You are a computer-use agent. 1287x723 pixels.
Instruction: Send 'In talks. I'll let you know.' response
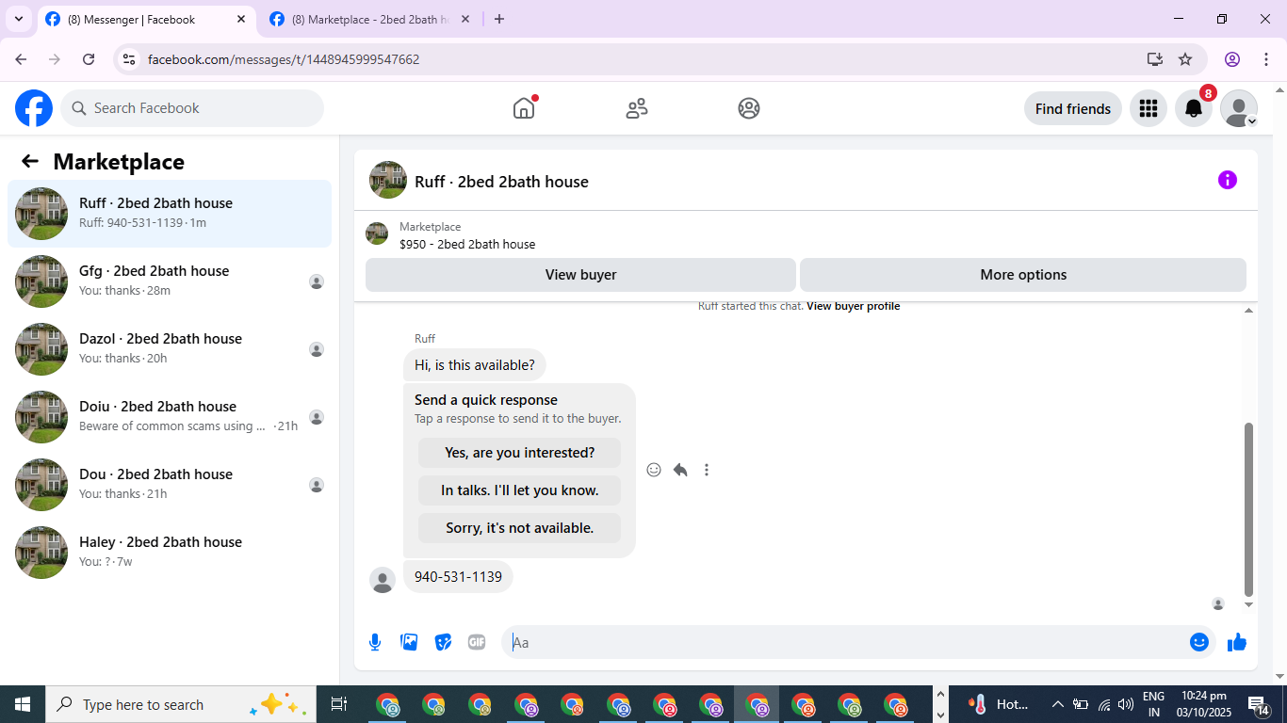(x=520, y=490)
